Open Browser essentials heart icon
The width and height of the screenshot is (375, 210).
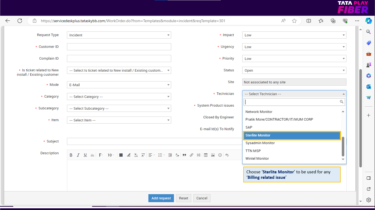click(x=345, y=21)
